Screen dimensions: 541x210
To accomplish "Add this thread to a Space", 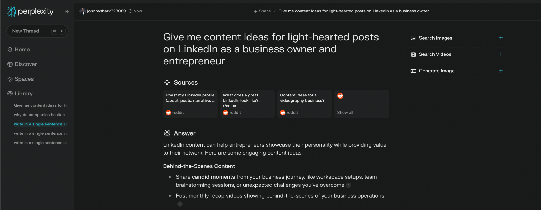I will click(262, 11).
